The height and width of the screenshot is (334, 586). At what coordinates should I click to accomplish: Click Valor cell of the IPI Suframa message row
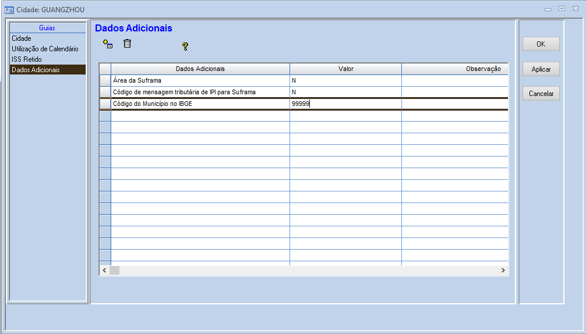[x=345, y=92]
